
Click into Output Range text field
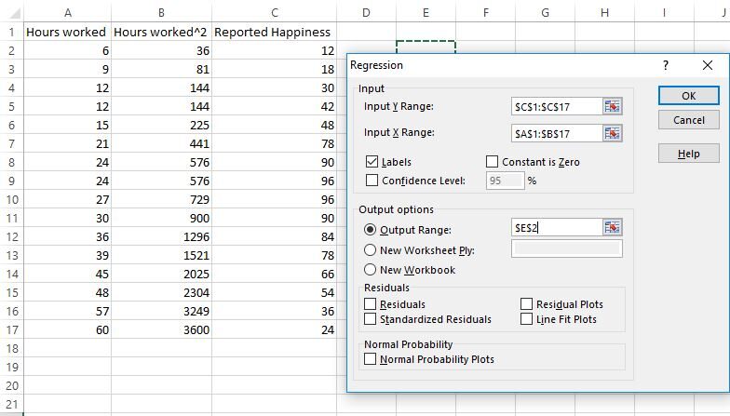(x=557, y=227)
